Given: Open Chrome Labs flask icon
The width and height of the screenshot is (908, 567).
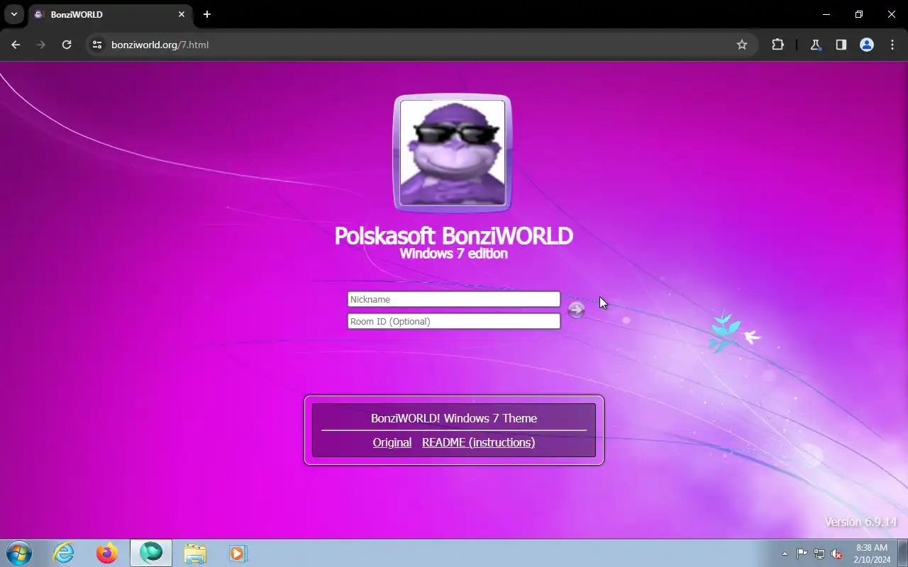Looking at the screenshot, I should pyautogui.click(x=816, y=45).
